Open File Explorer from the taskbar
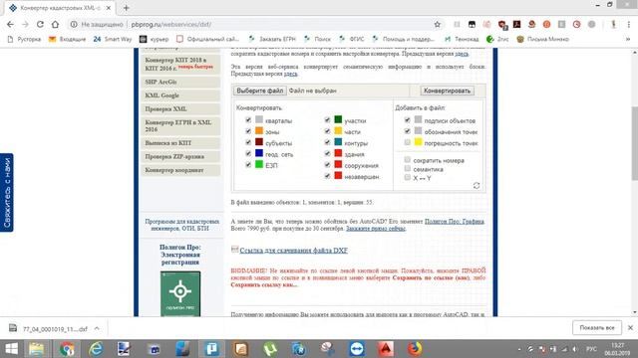The width and height of the screenshot is (638, 358). click(37, 349)
